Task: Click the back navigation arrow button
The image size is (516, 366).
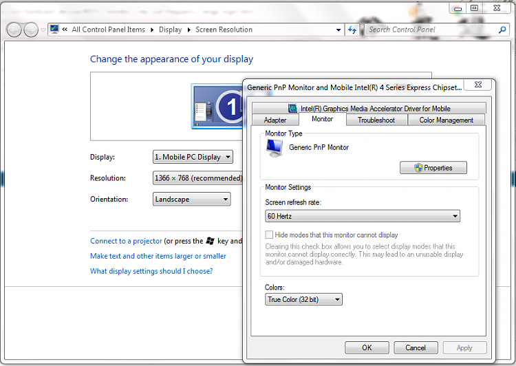Action: point(14,30)
